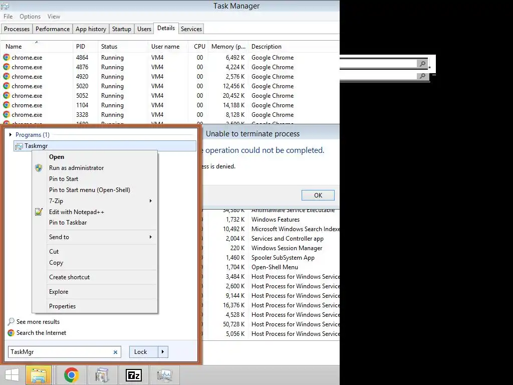Choose Edit with Notepad++
This screenshot has height=385, width=513.
(95, 212)
